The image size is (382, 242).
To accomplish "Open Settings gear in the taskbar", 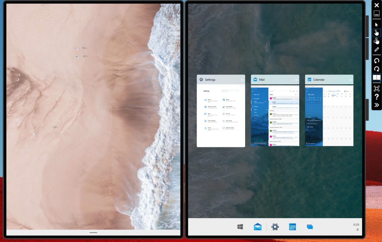I will tap(275, 227).
